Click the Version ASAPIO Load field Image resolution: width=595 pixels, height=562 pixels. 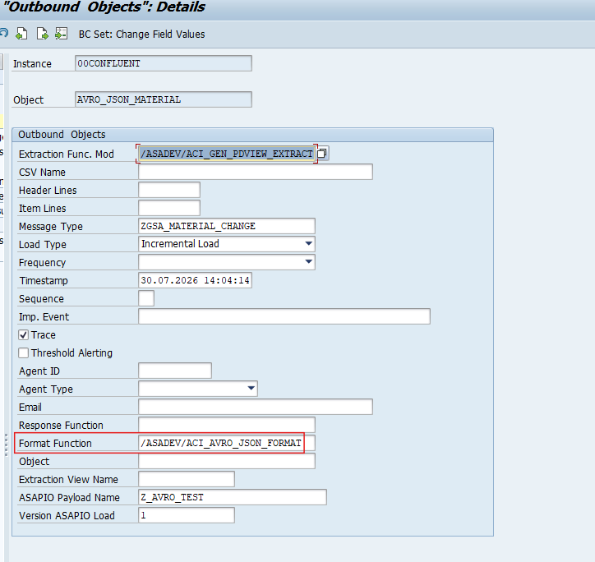(187, 515)
